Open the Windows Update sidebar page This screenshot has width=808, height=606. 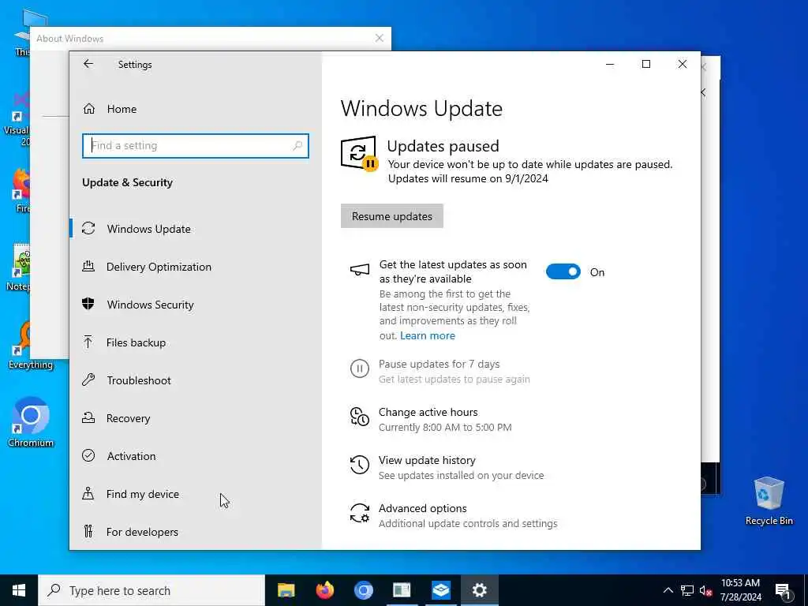pos(196,228)
